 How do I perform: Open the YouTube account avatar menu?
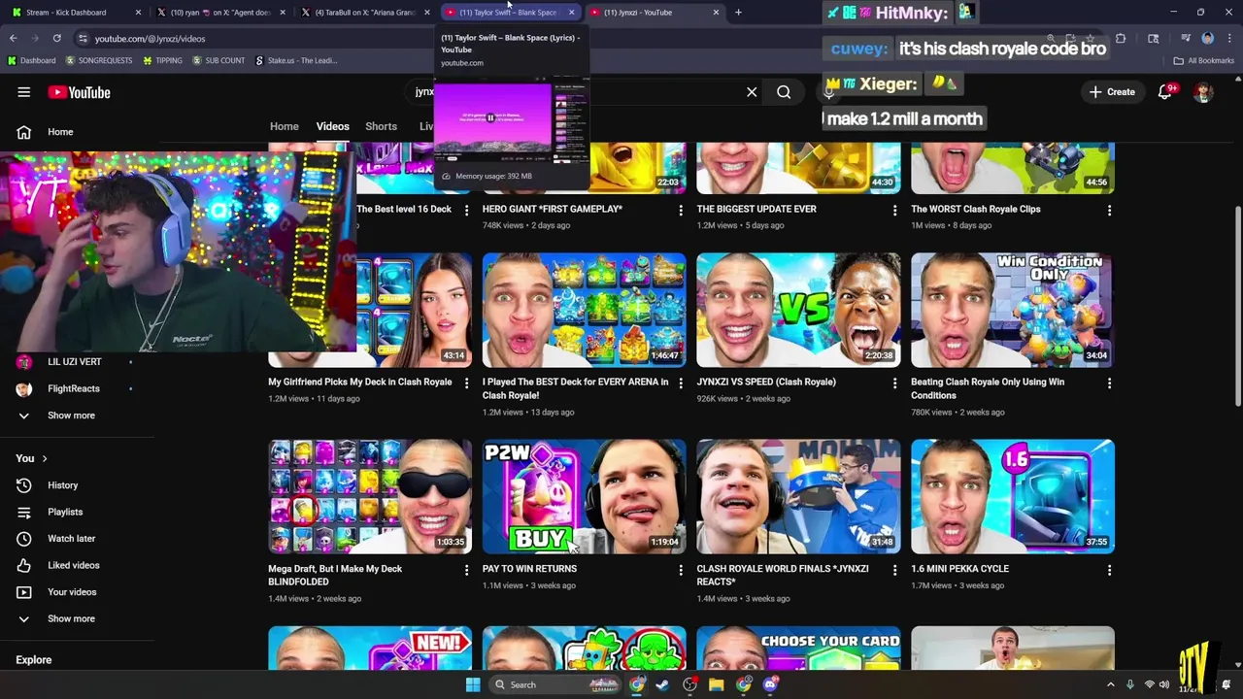pyautogui.click(x=1203, y=92)
